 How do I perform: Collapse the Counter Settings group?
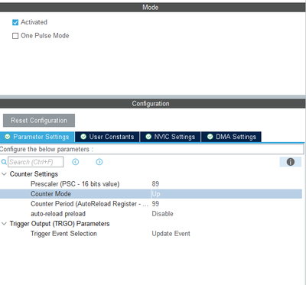point(4,174)
